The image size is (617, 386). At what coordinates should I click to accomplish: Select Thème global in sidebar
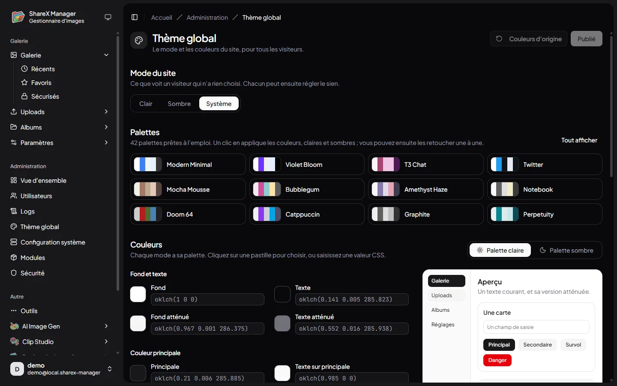coord(60,227)
